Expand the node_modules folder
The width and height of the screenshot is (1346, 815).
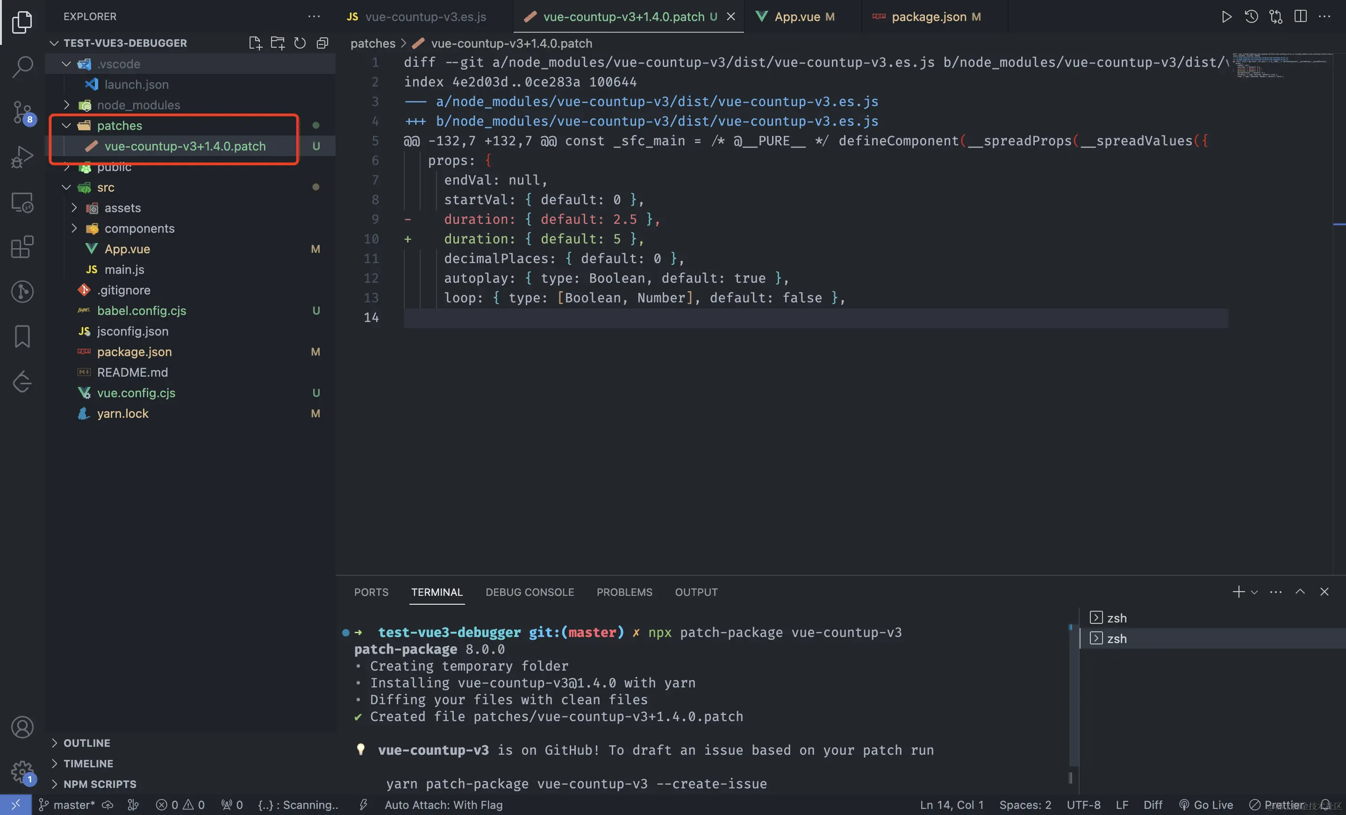tap(67, 105)
